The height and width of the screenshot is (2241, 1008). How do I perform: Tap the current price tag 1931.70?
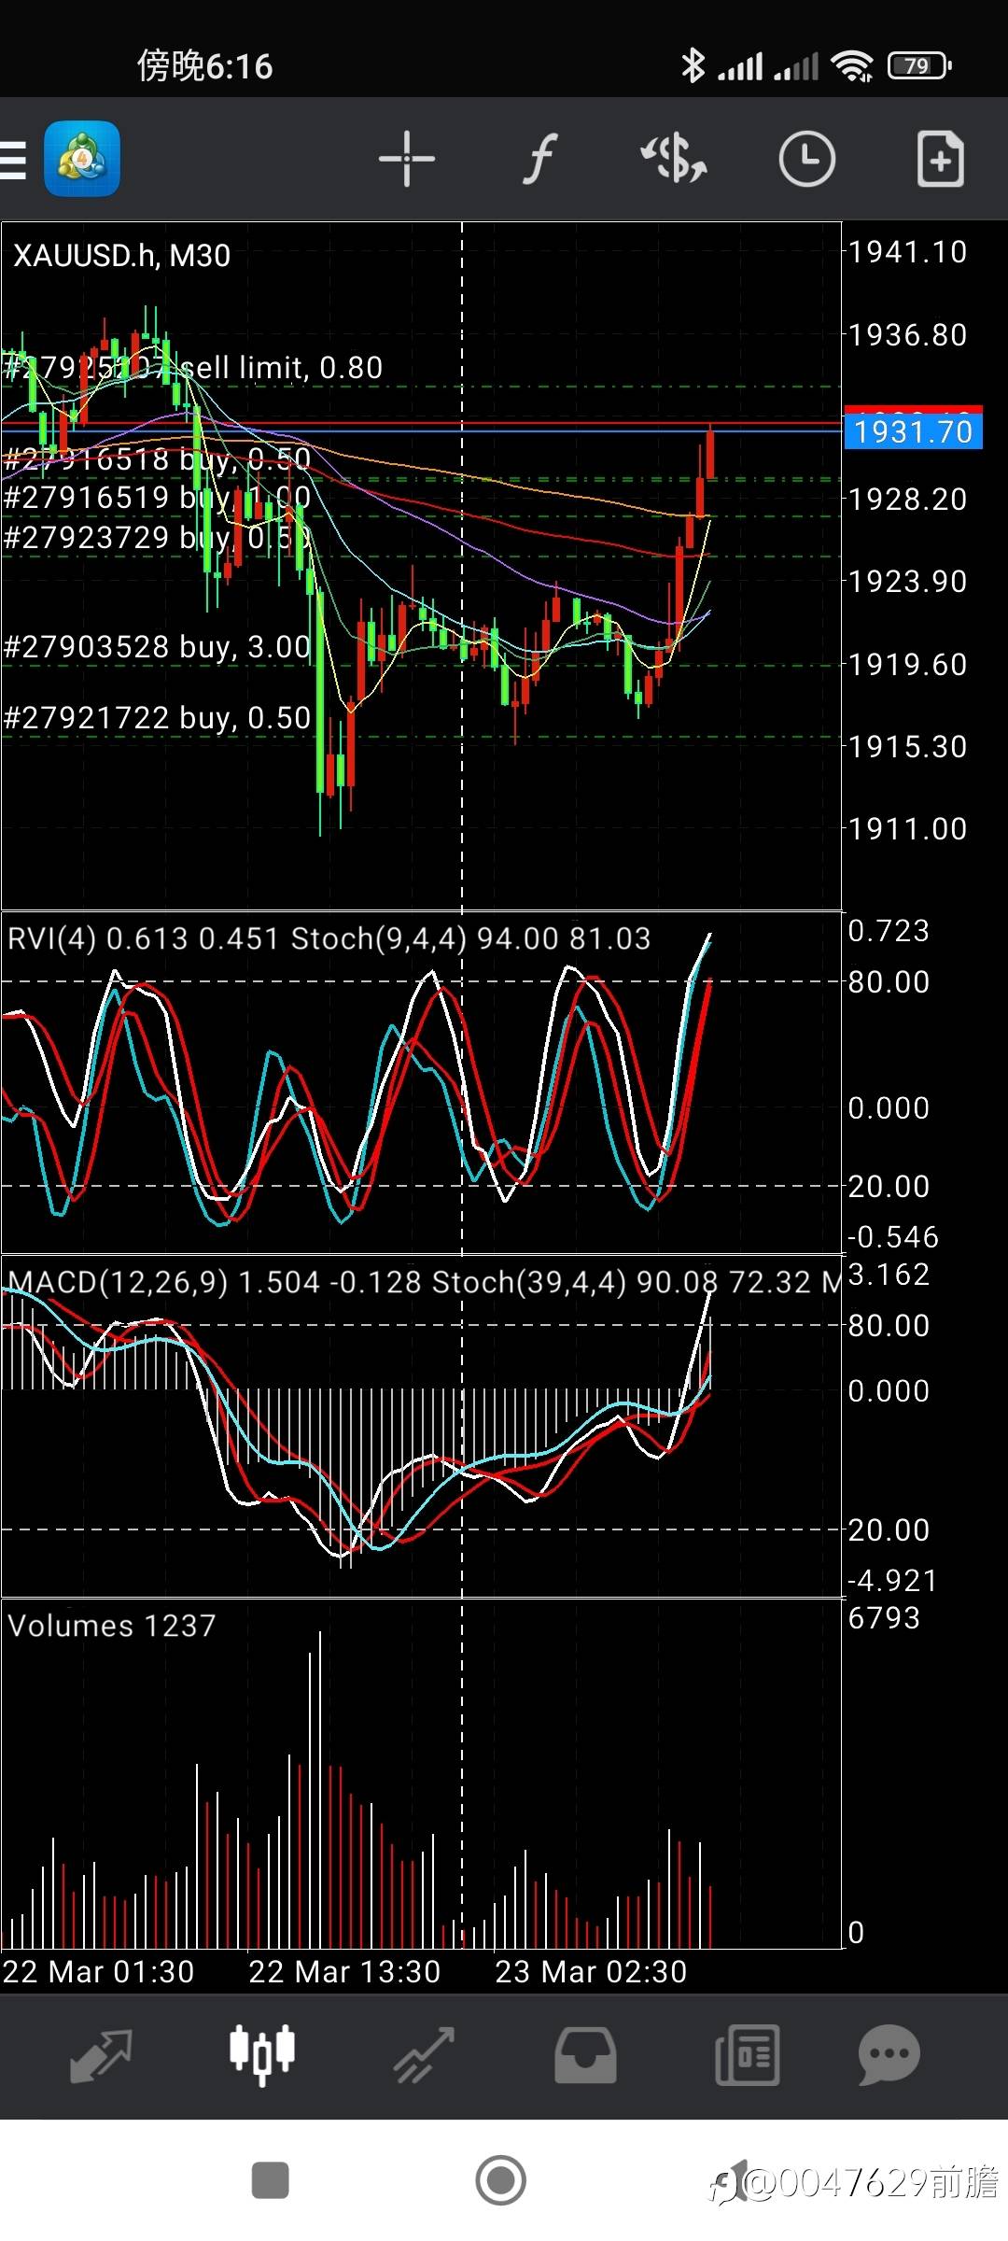click(x=913, y=431)
